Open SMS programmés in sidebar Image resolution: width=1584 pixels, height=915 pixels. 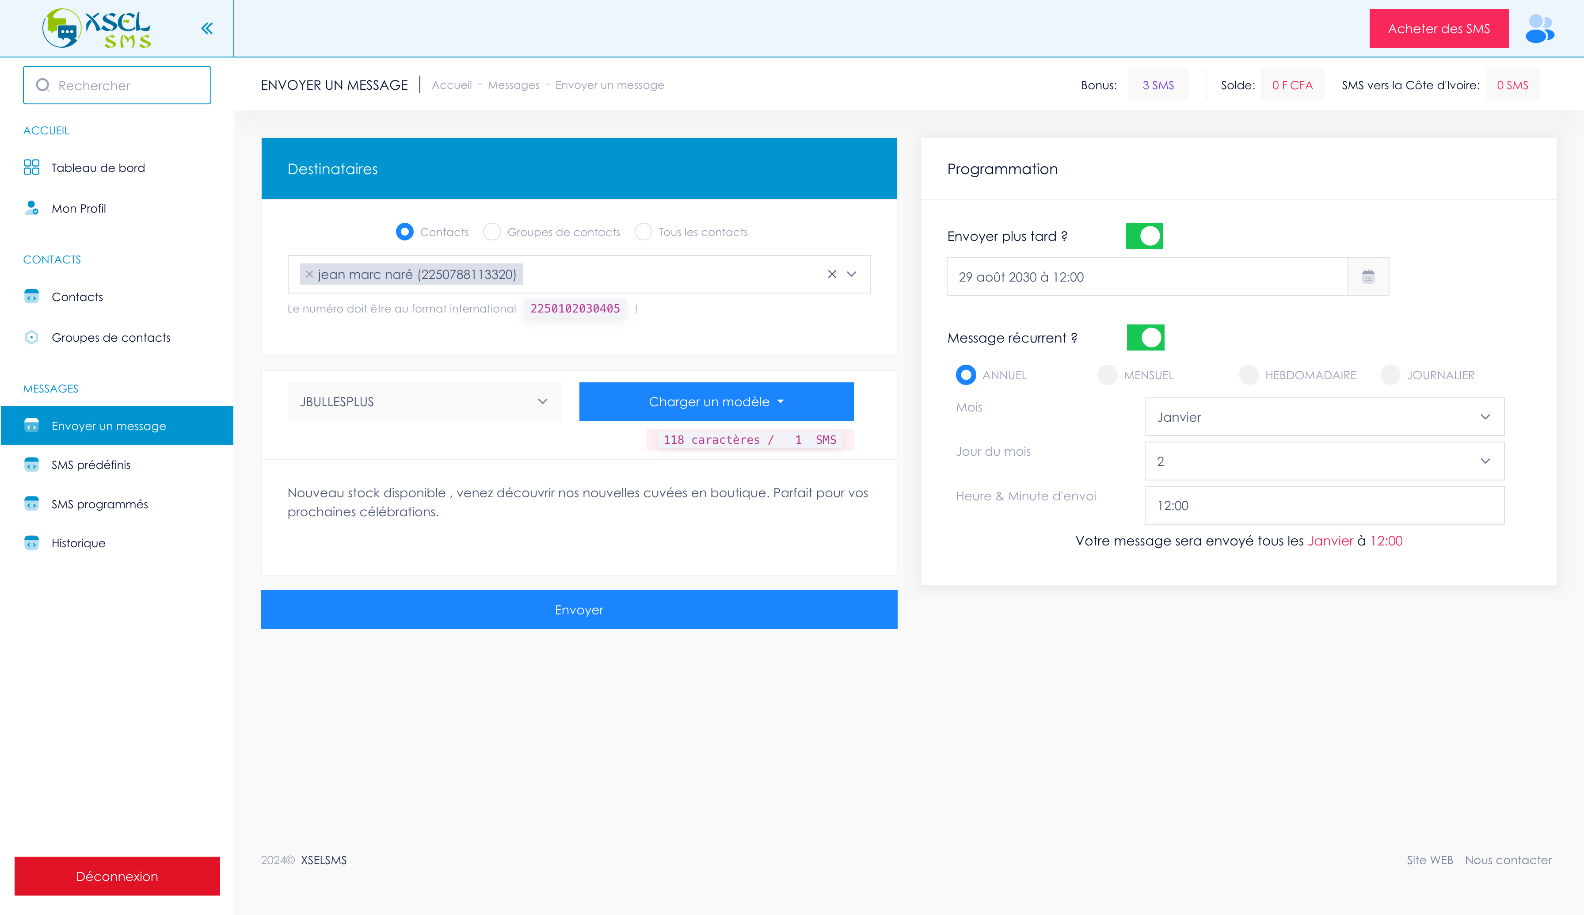click(99, 504)
